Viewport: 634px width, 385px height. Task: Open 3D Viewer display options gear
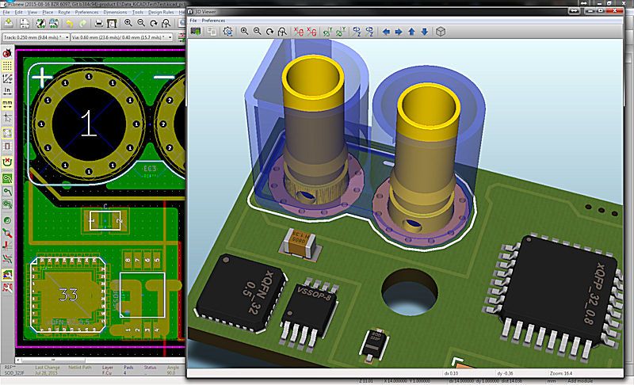[x=227, y=32]
